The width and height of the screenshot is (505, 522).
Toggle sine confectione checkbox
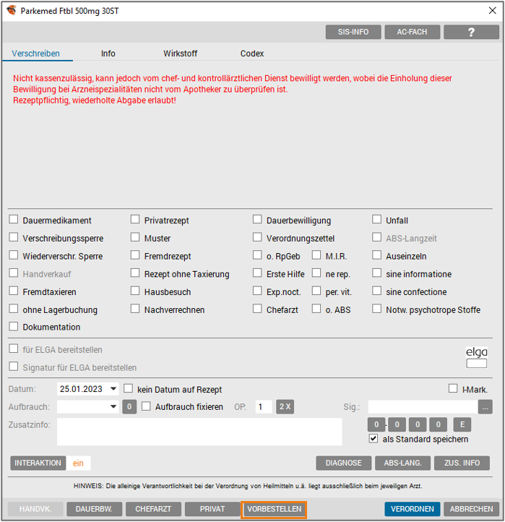click(376, 291)
